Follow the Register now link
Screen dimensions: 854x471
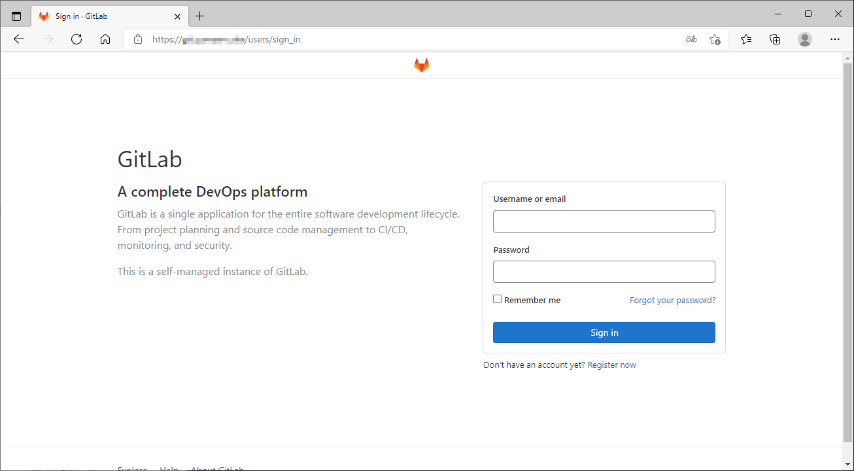pyautogui.click(x=612, y=365)
